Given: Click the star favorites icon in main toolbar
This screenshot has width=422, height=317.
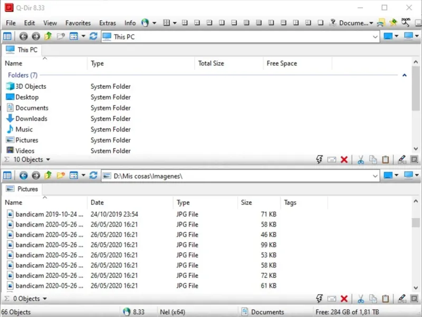Looking at the screenshot, I should tap(393, 23).
